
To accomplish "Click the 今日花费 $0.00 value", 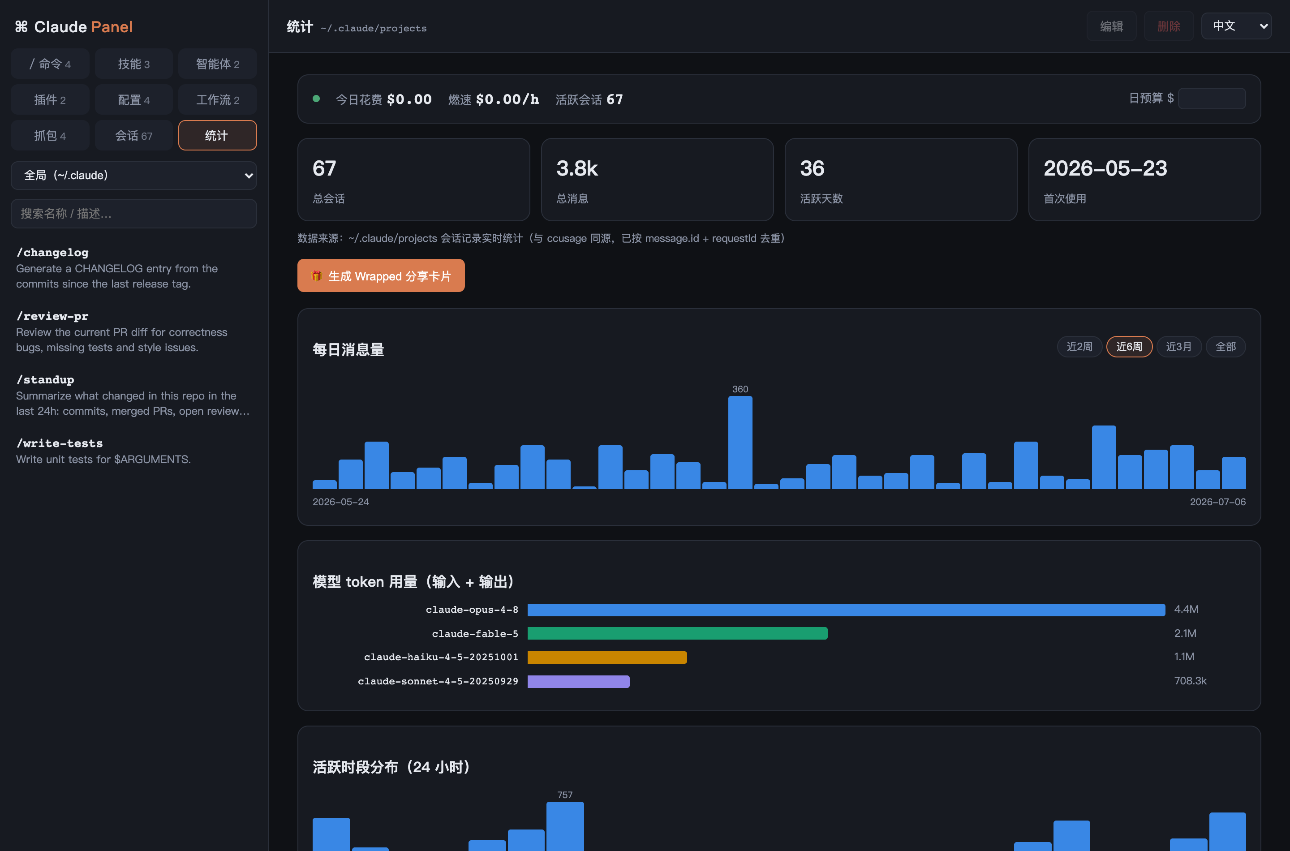I will point(409,99).
